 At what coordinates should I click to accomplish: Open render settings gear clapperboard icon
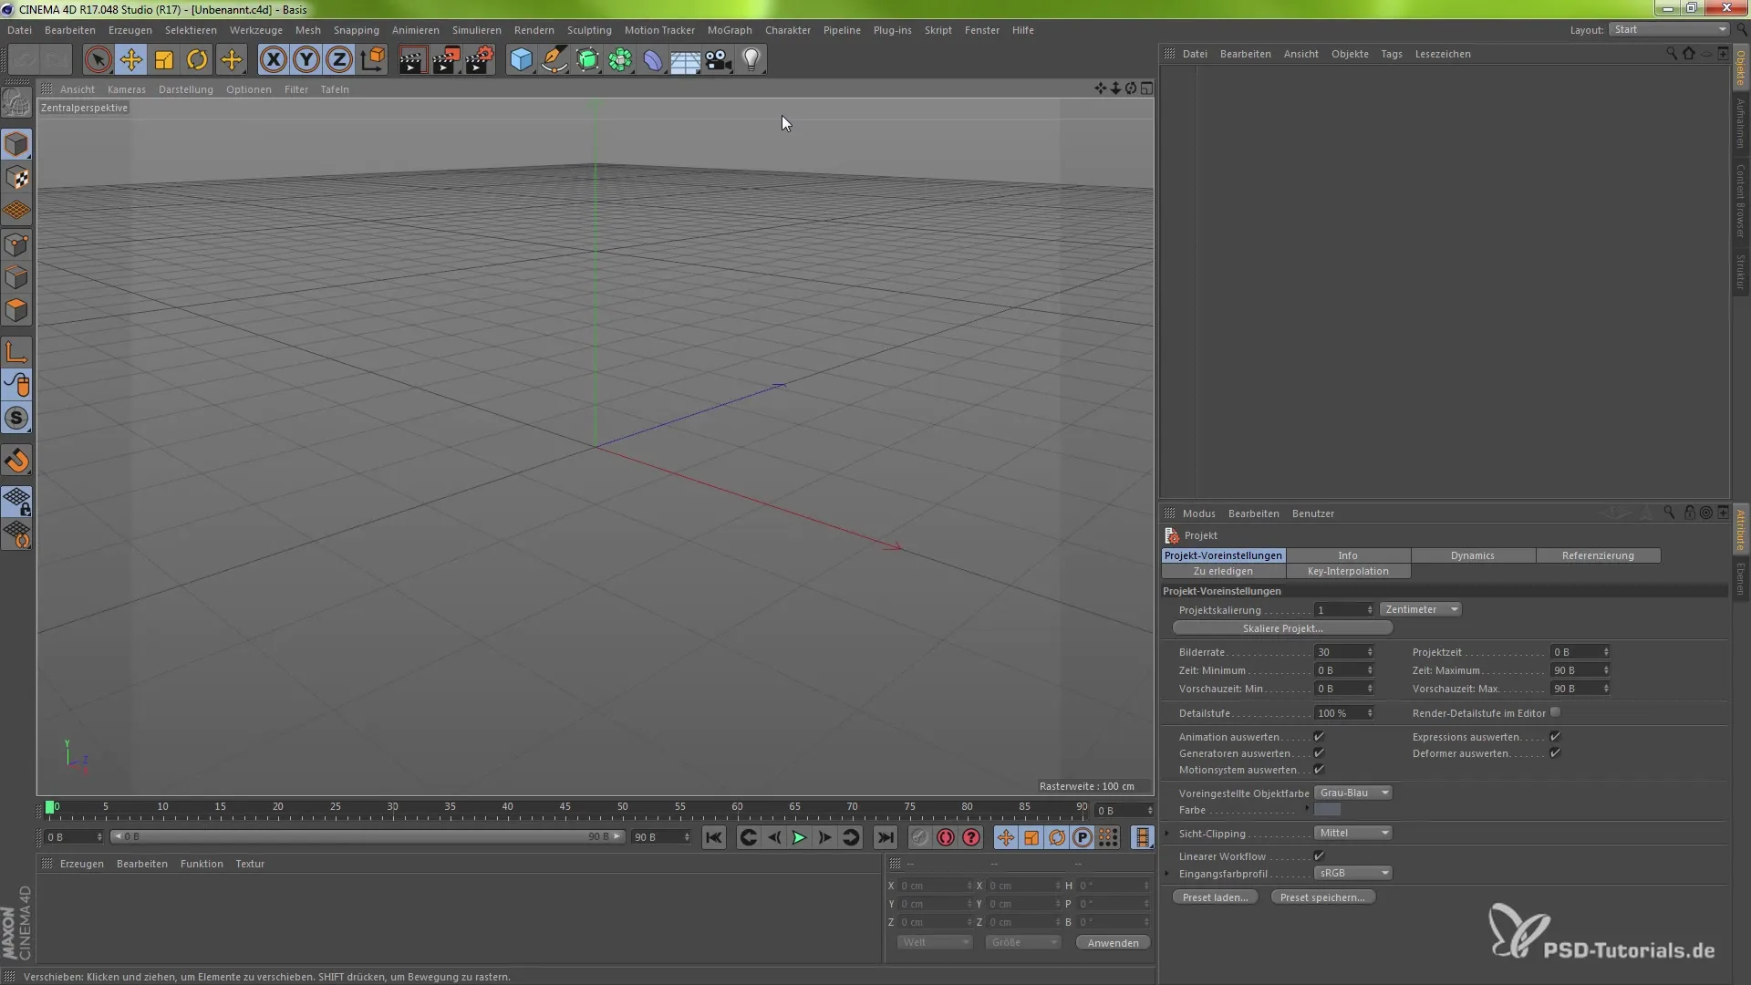(x=480, y=60)
